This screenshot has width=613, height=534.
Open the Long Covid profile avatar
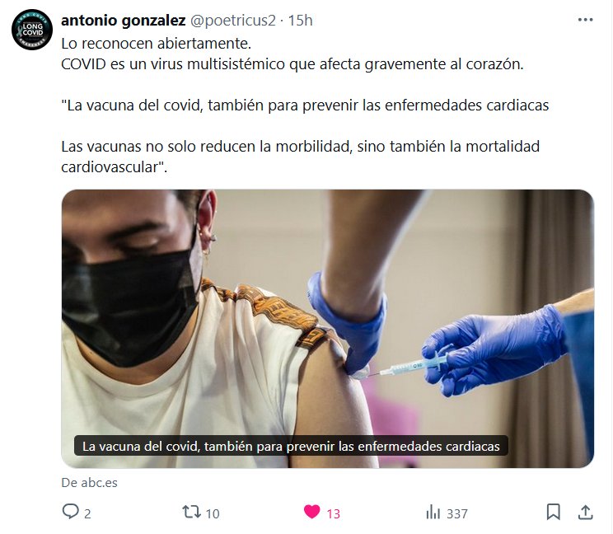(32, 30)
